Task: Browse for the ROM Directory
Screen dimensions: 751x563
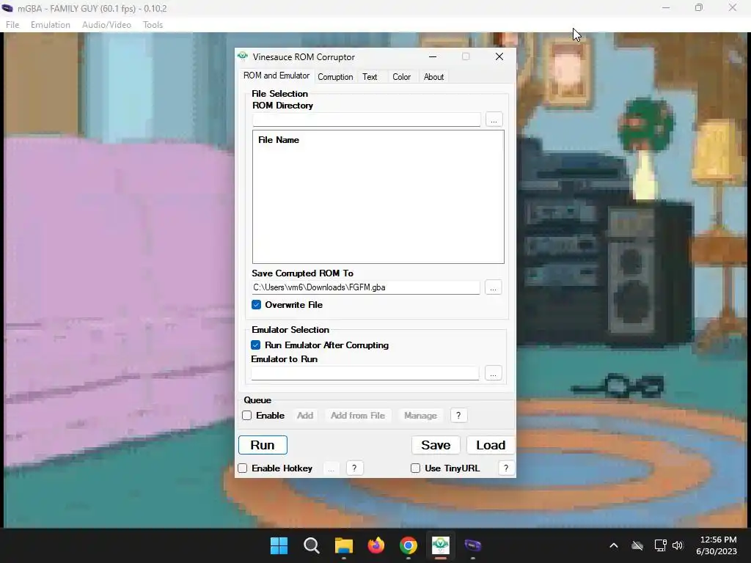Action: (x=494, y=119)
